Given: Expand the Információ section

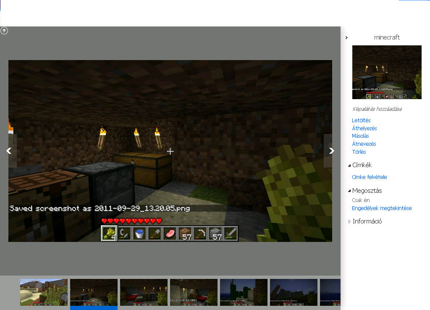Looking at the screenshot, I should tap(349, 221).
